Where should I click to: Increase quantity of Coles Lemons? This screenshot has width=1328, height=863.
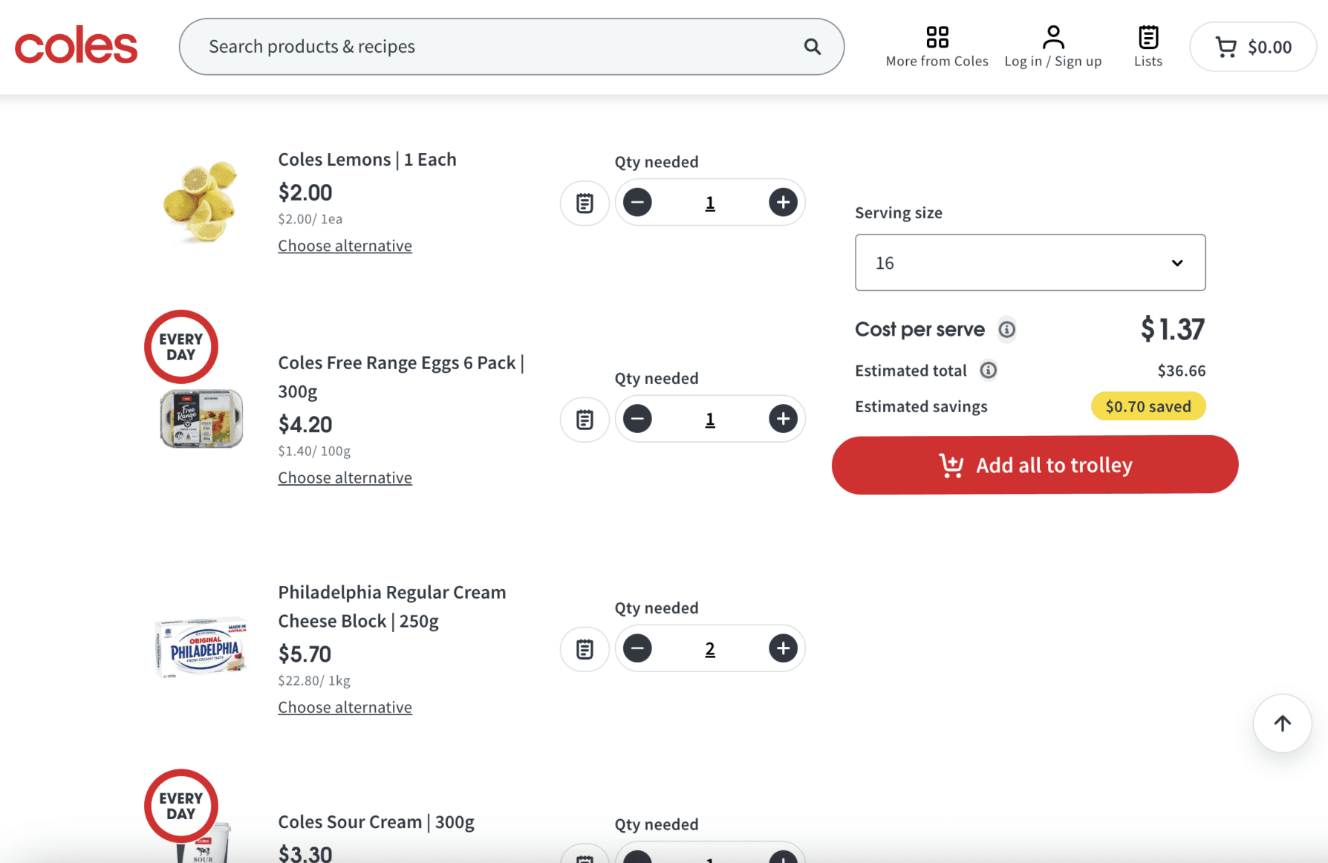pyautogui.click(x=783, y=202)
